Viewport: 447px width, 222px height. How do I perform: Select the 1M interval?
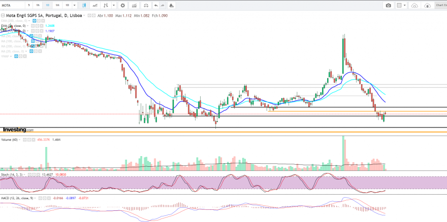[x=57, y=6]
